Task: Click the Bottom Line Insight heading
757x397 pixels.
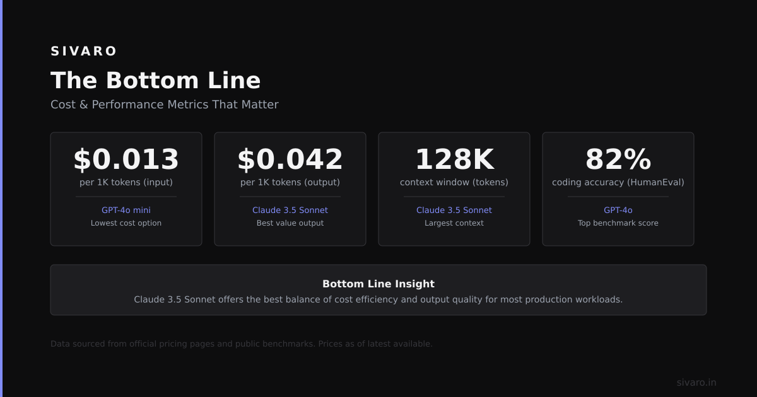Action: (378, 284)
